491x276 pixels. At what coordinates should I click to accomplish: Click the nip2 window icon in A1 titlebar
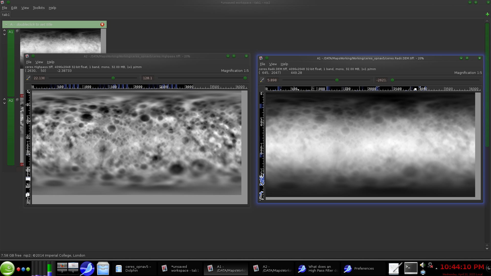(x=261, y=58)
